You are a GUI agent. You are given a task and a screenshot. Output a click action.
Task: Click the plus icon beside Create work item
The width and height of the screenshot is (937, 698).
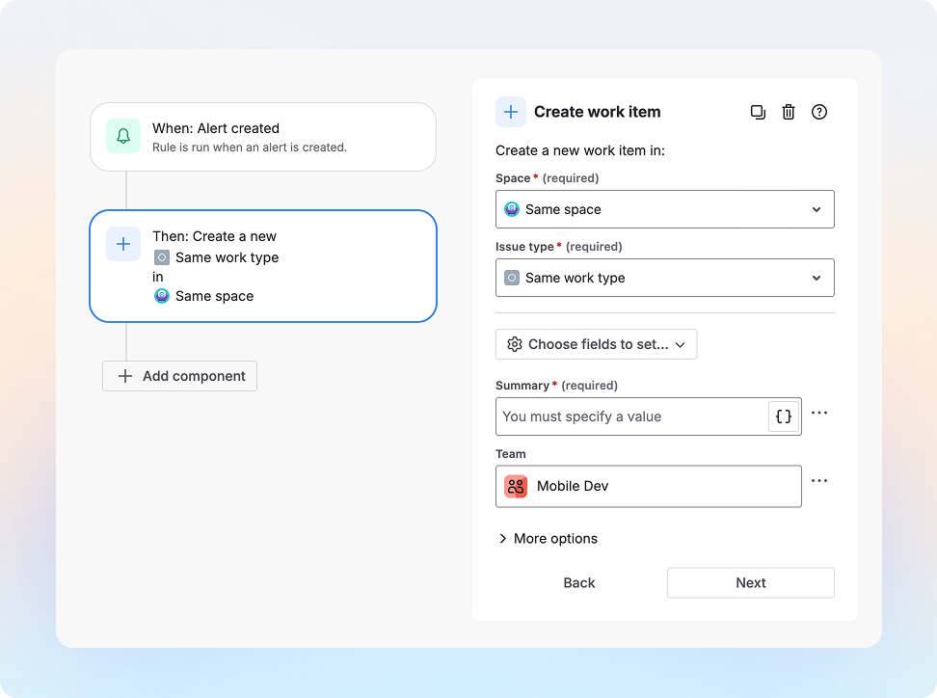click(511, 112)
